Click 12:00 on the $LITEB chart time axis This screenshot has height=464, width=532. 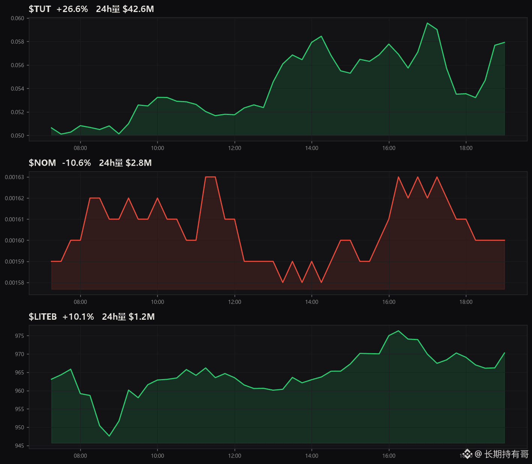pos(235,456)
